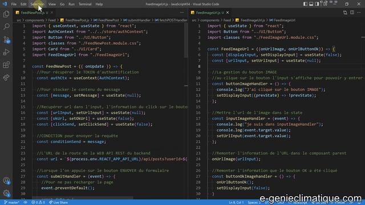Image resolution: width=365 pixels, height=205 pixels.
Task: Expand the Feed breadcrumb in left editor
Action: click(x=52, y=20)
